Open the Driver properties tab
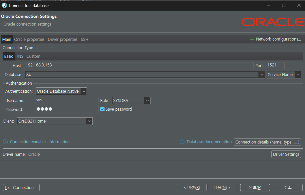 63,40
